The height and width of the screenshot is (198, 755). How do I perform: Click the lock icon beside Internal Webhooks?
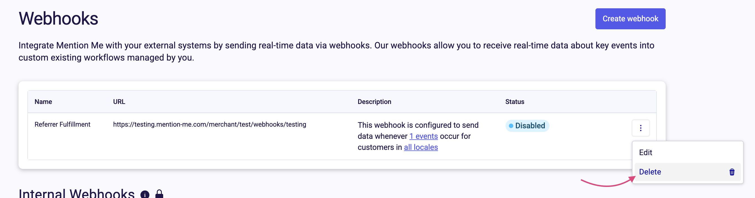coord(159,194)
